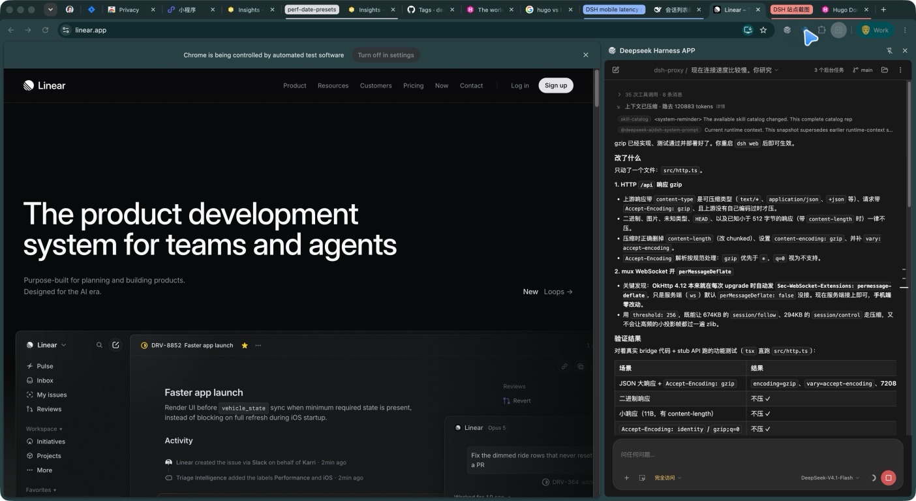Screen dimensions: 916x501
Task: Collapse the Favorites section in preview sidebar
Action: pyautogui.click(x=41, y=490)
